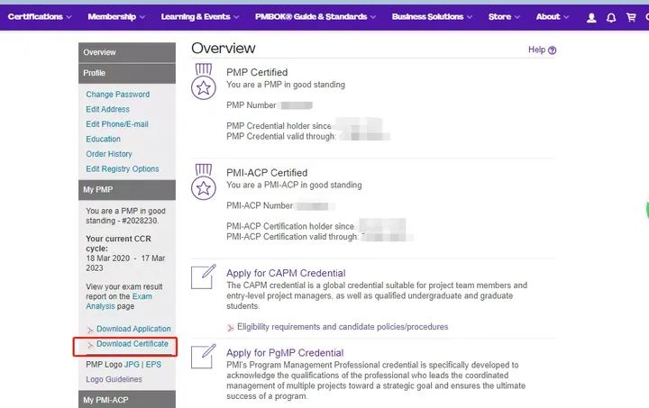Click the PMP Certified heading
This screenshot has width=649, height=408.
(257, 72)
